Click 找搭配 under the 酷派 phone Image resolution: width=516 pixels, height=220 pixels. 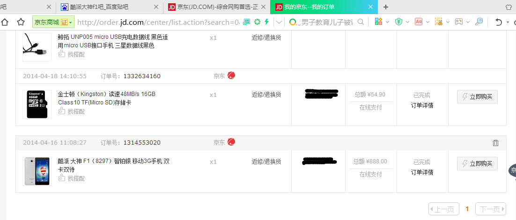[x=72, y=178]
